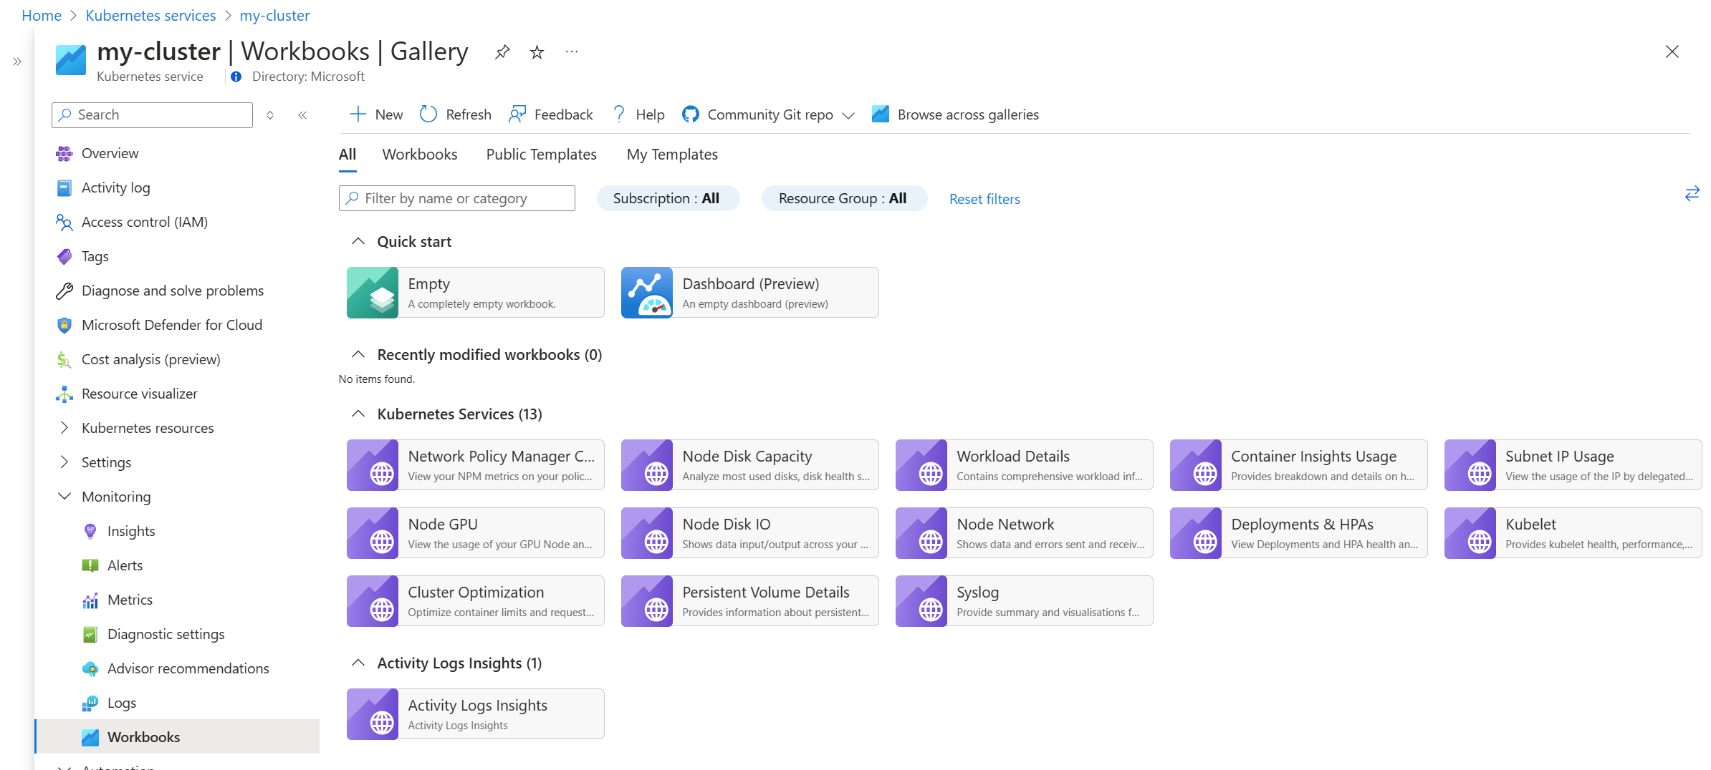The width and height of the screenshot is (1711, 770).
Task: Open the Cluster Optimization workbook
Action: [475, 601]
